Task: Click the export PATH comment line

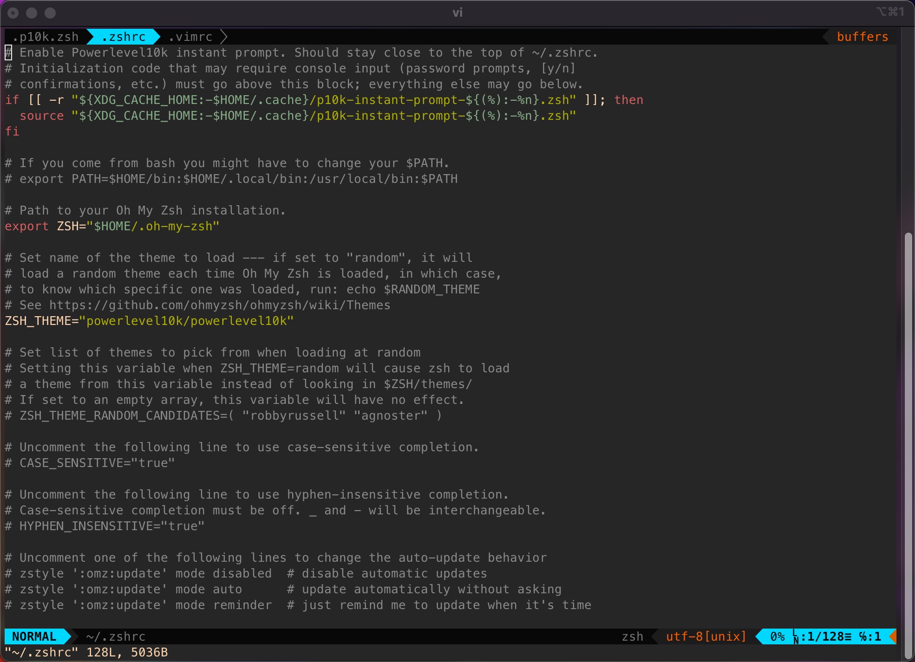Action: (231, 179)
